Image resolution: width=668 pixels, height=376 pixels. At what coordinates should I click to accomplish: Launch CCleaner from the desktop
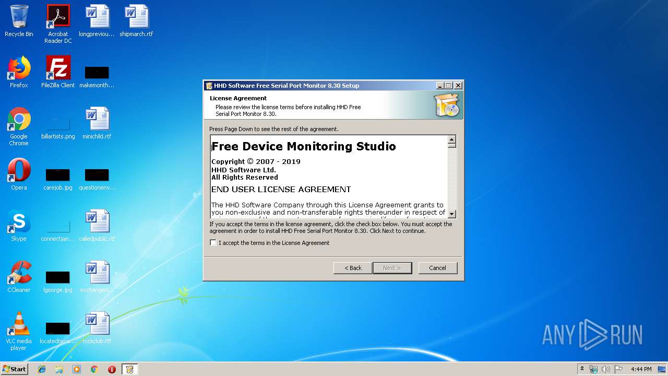tap(19, 277)
